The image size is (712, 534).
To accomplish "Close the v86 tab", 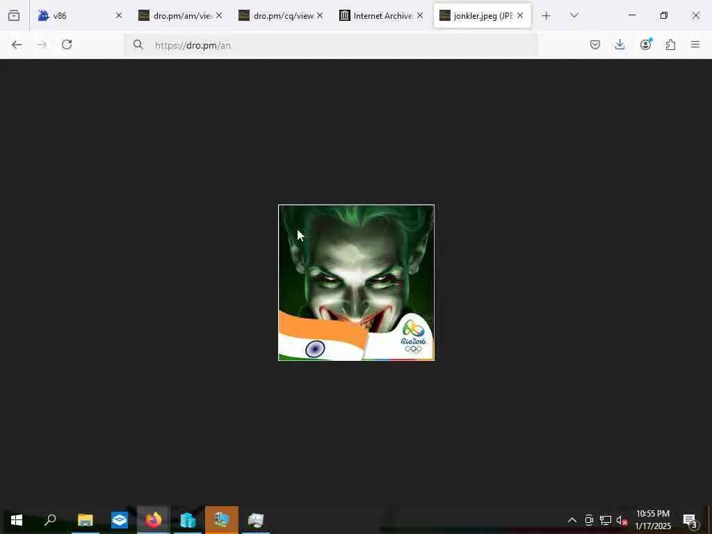I will click(118, 16).
